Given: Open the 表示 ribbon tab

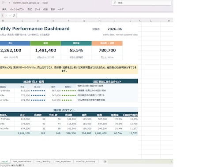Looking at the screenshot, I should (x=53, y=9).
